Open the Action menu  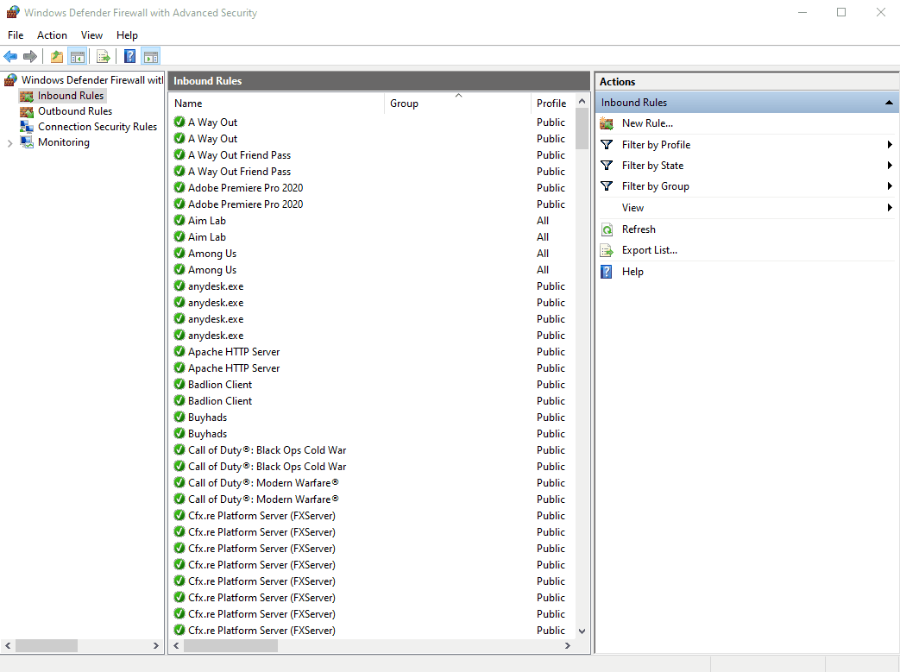[52, 35]
